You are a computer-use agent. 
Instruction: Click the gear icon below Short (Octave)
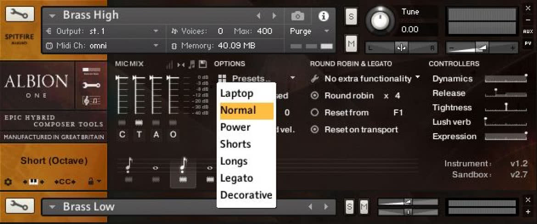9,181
